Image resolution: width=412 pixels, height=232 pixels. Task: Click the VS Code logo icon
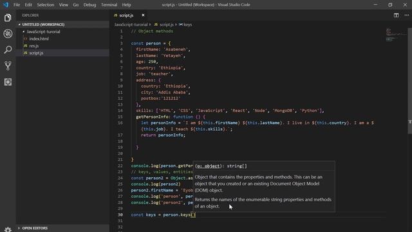(x=6, y=5)
